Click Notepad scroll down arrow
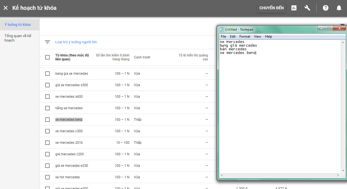The height and width of the screenshot is (189, 347). (x=343, y=170)
